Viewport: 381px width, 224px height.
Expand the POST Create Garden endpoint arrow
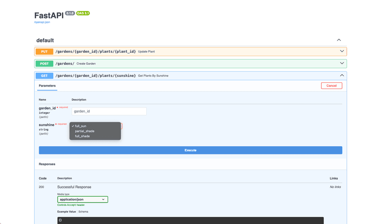click(342, 63)
